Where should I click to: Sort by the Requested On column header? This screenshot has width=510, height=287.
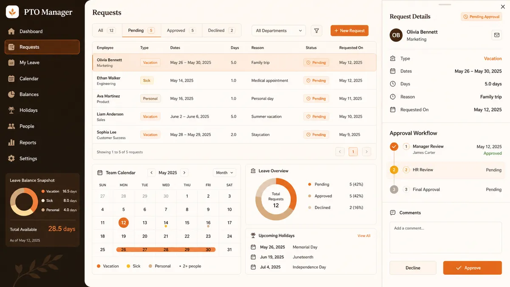coord(351,48)
